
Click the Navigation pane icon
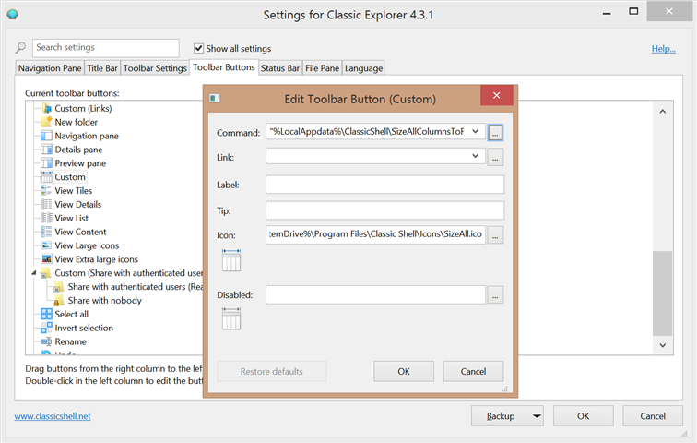coord(46,136)
